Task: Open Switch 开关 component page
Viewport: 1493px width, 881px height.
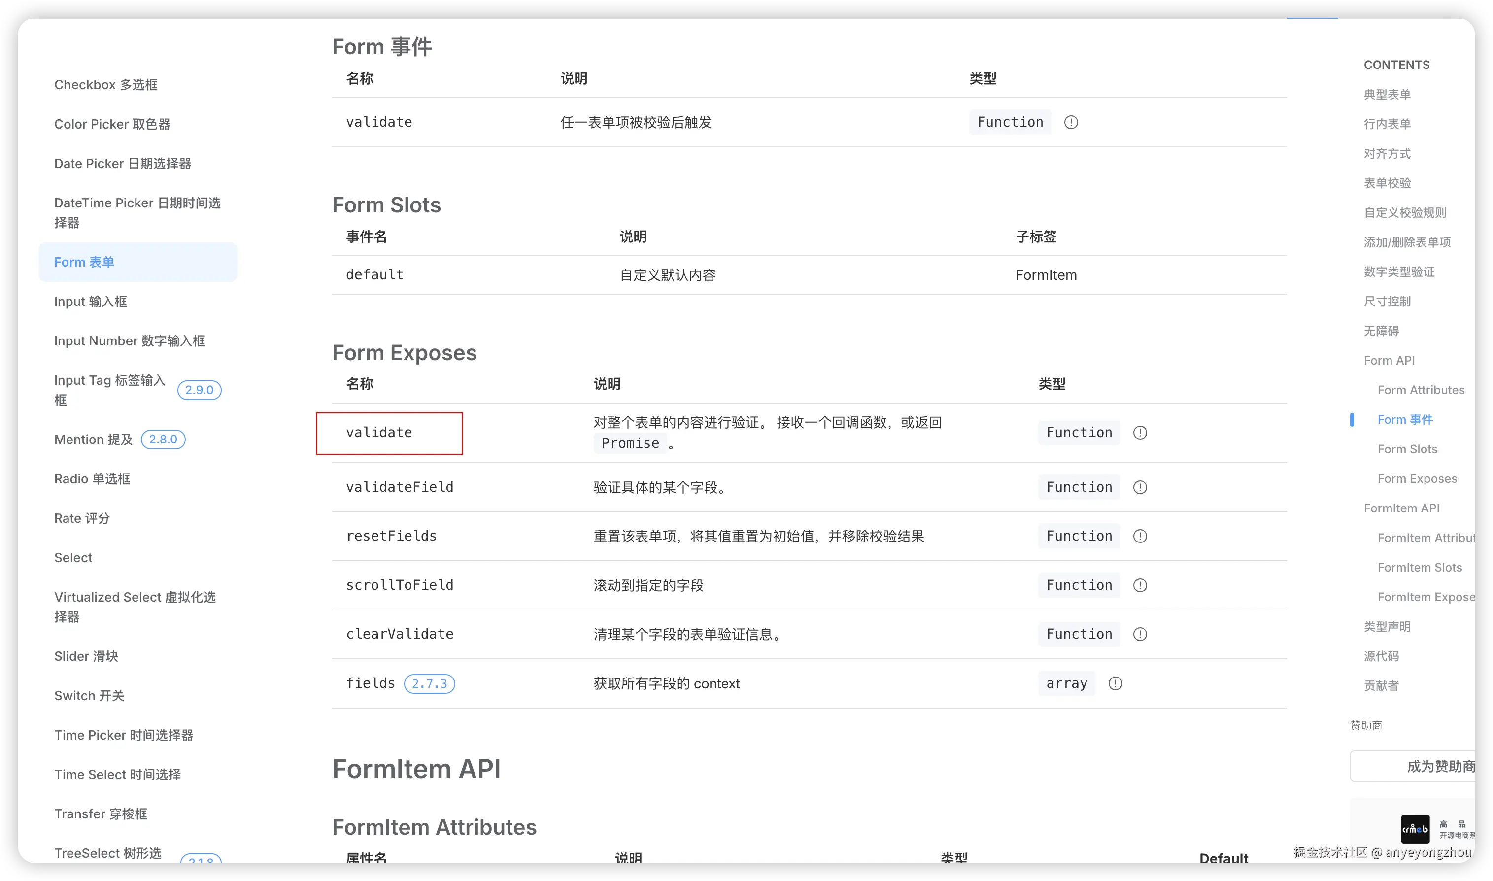Action: tap(89, 696)
